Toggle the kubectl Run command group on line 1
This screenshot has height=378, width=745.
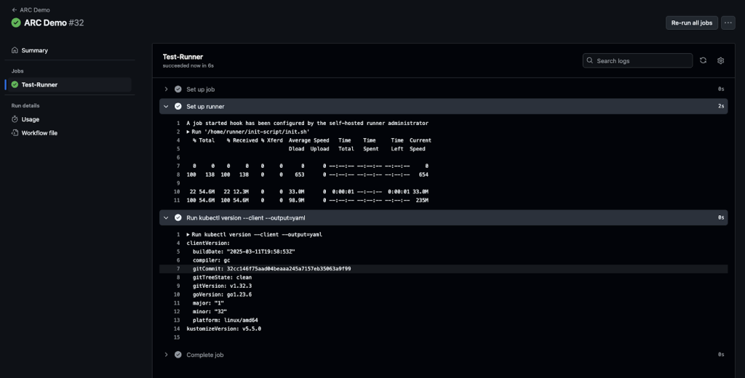tap(189, 235)
